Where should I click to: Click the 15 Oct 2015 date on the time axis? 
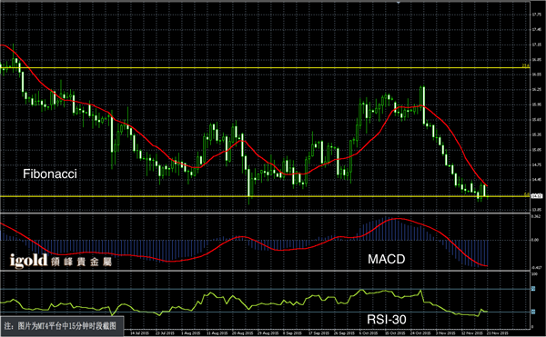[x=395, y=332]
